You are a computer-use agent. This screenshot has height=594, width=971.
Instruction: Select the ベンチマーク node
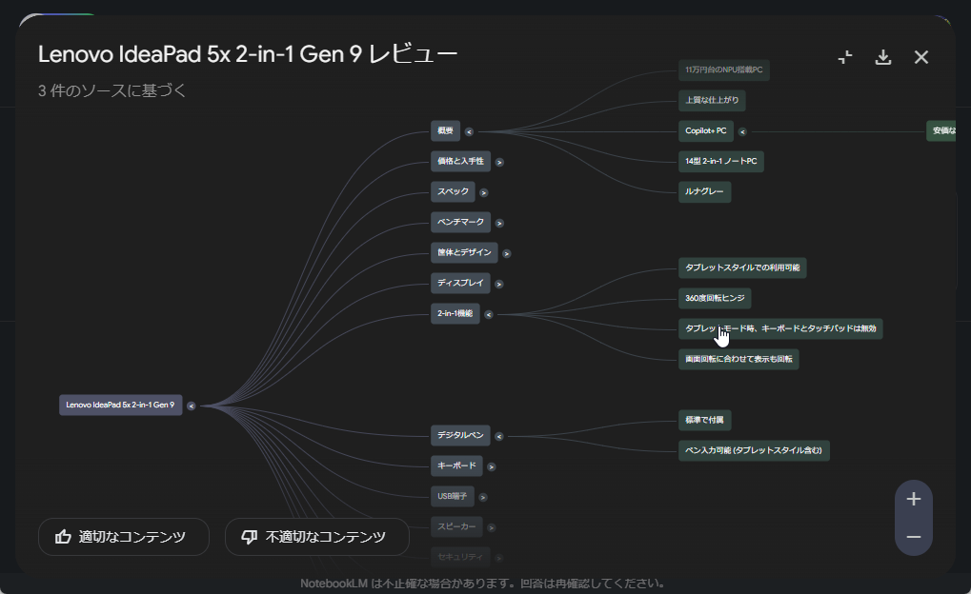[x=461, y=222]
